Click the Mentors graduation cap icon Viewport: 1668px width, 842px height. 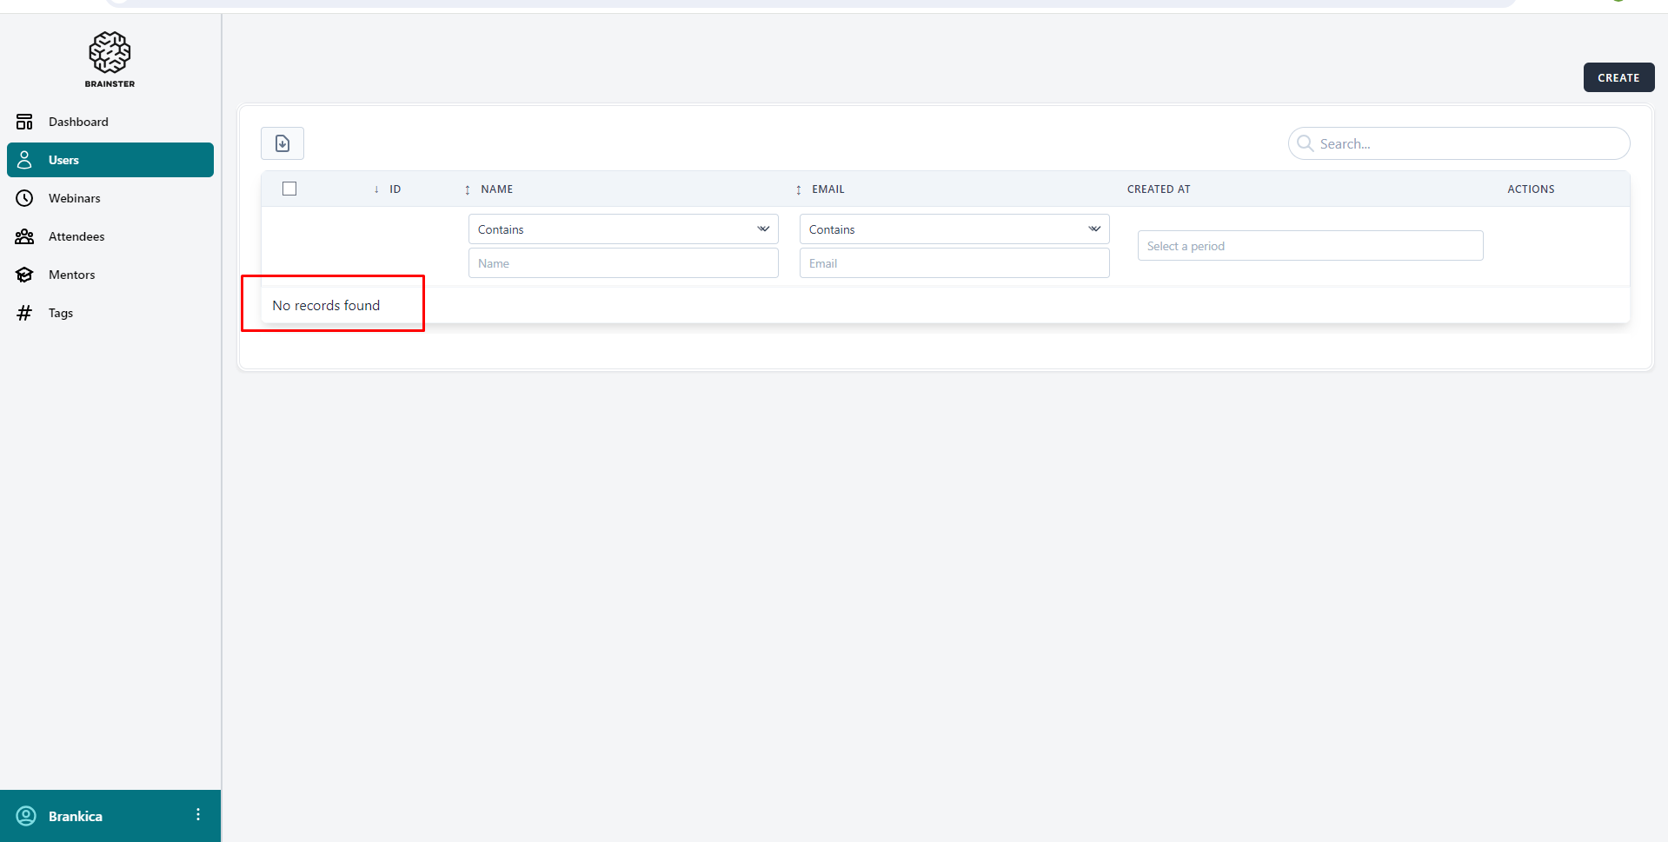[24, 275]
